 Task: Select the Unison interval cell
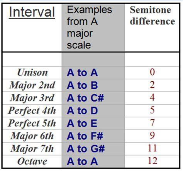(x=32, y=72)
